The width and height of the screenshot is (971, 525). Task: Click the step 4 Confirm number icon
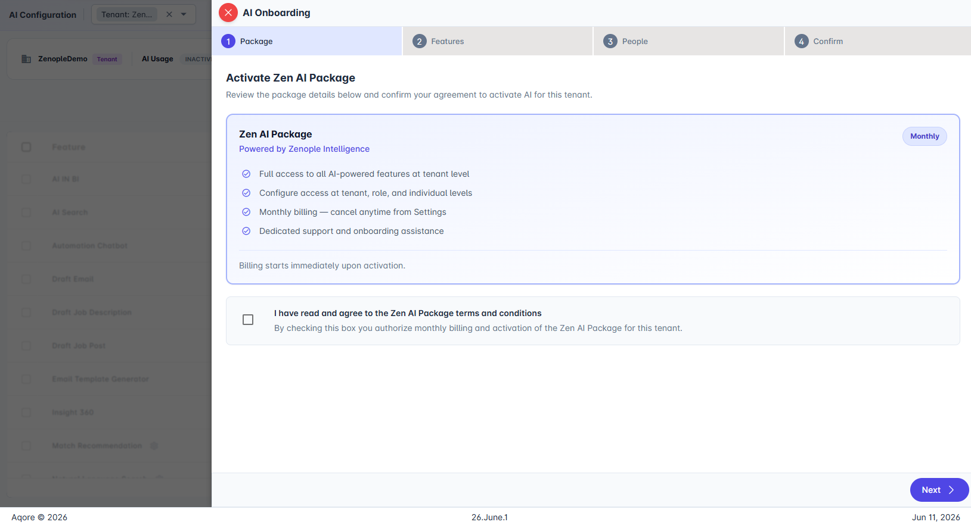[x=802, y=41]
